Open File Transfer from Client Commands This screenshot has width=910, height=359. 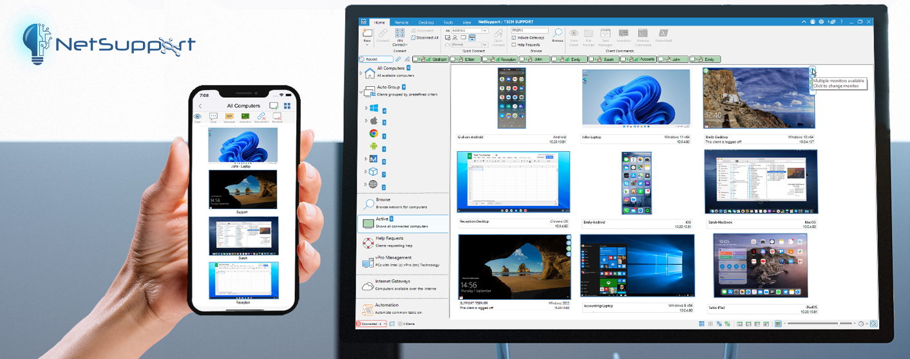tap(589, 37)
